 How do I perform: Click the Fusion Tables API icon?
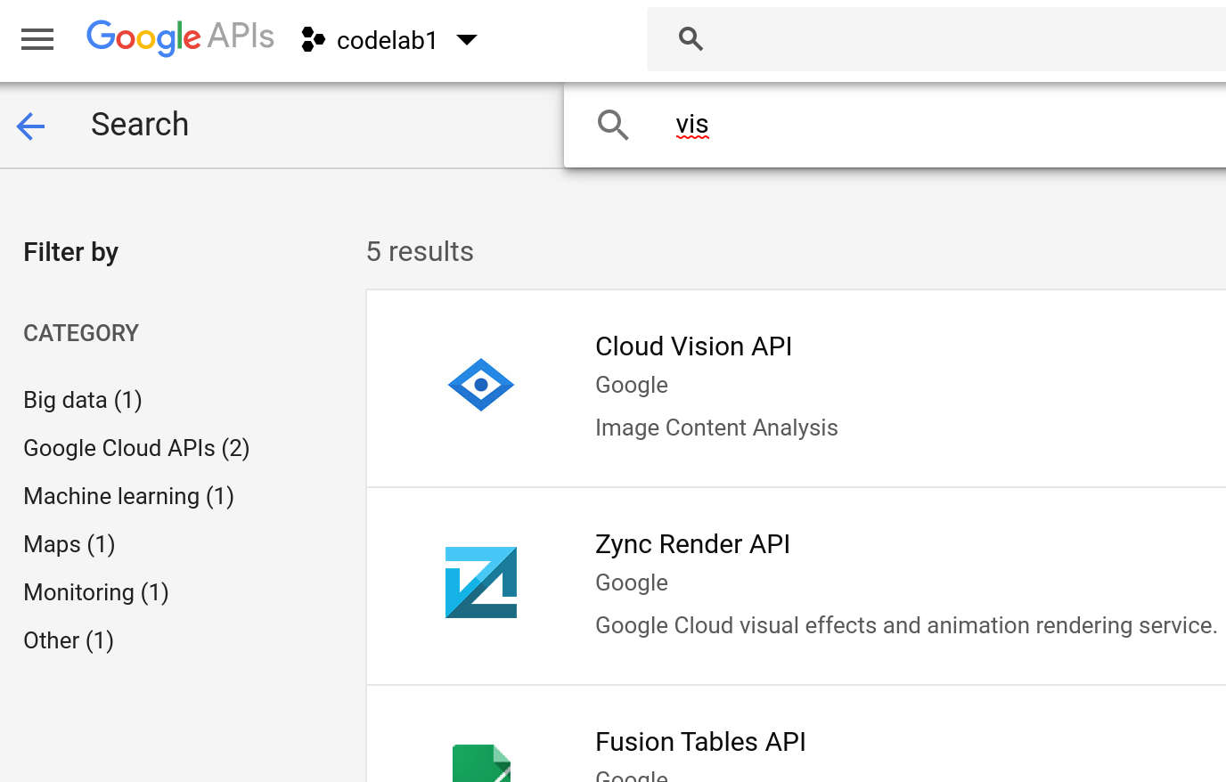coord(481,762)
